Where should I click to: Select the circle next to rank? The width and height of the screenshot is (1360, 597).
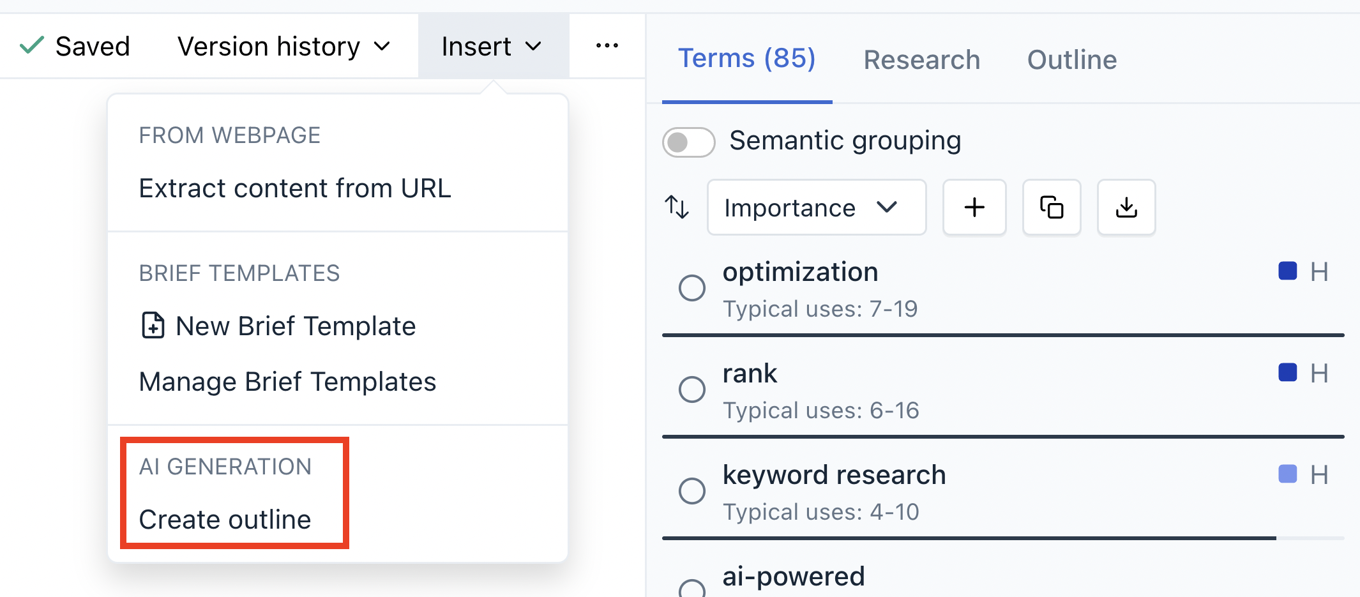coord(691,389)
